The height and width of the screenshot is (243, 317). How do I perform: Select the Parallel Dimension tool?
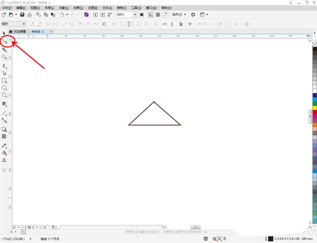(4, 113)
